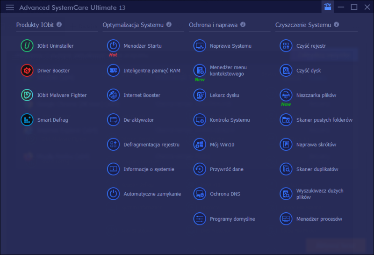Image resolution: width=374 pixels, height=255 pixels.
Task: Click the Niszczarka plików label
Action: (316, 95)
